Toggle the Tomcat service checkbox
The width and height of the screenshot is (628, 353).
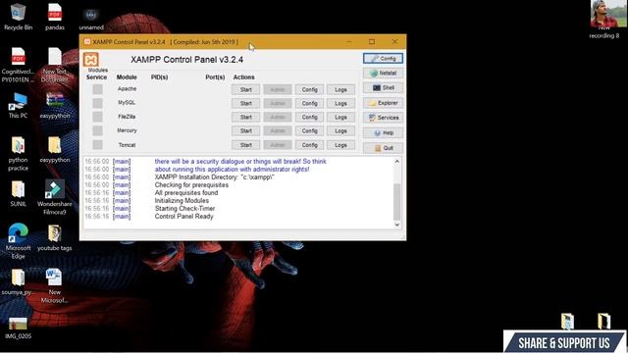[x=97, y=145]
